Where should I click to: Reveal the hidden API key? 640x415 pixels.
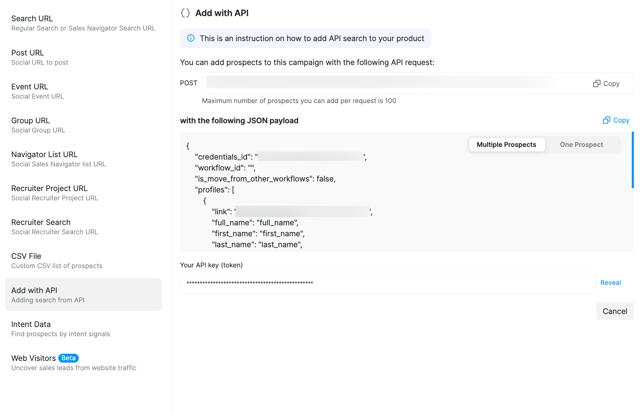point(611,282)
